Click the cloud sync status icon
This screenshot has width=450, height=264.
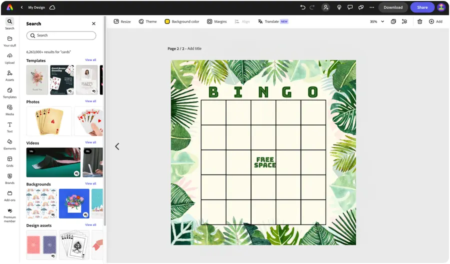tap(52, 7)
